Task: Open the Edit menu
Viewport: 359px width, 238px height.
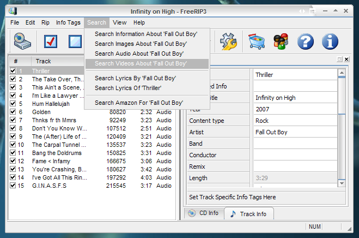Action: (30, 22)
